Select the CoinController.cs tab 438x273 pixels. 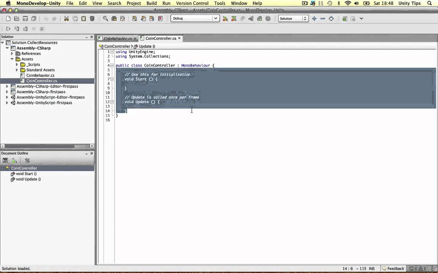pyautogui.click(x=160, y=38)
